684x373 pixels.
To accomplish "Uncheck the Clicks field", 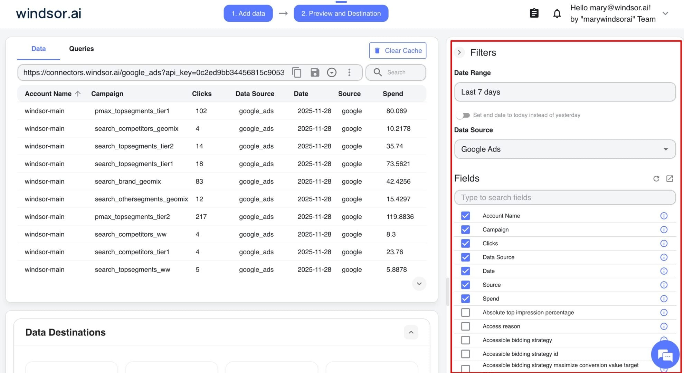I will point(465,243).
